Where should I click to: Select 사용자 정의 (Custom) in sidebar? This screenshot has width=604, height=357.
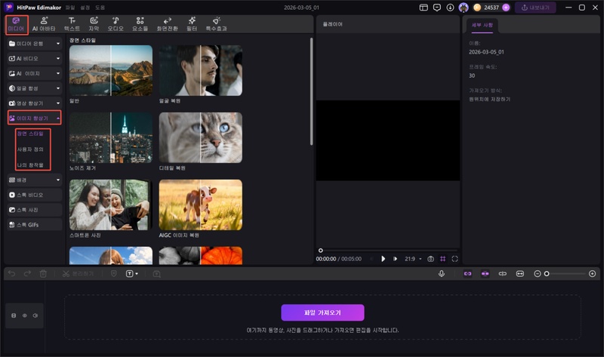(31, 149)
